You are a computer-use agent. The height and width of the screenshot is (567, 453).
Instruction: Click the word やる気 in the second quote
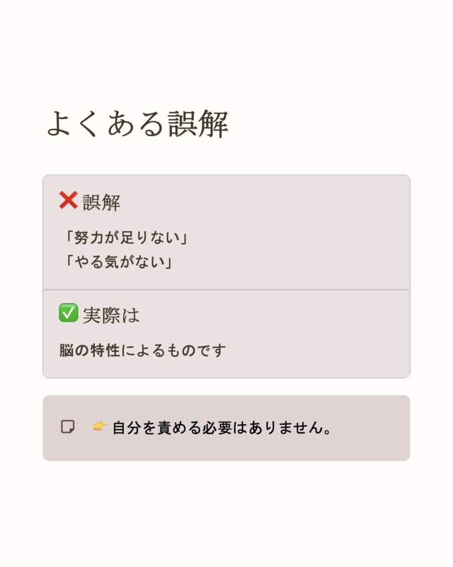click(x=96, y=261)
